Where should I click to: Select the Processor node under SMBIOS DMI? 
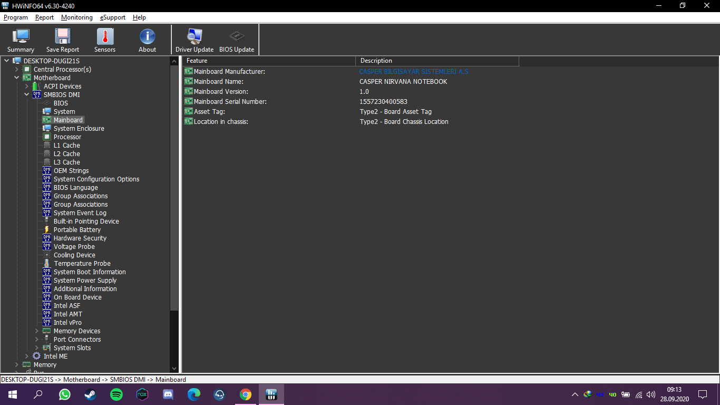point(67,137)
